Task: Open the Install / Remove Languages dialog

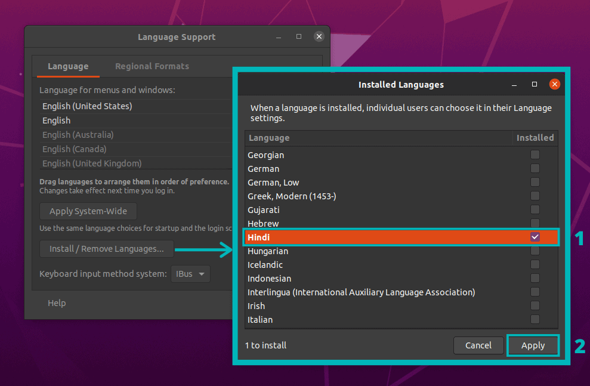Action: (106, 249)
